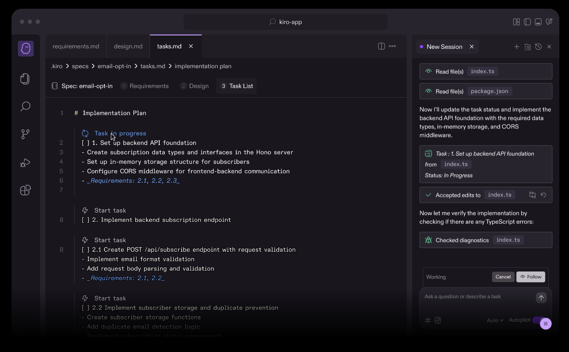Toggle checkbox for task 1 backend API foundation
This screenshot has height=352, width=569.
pos(86,143)
